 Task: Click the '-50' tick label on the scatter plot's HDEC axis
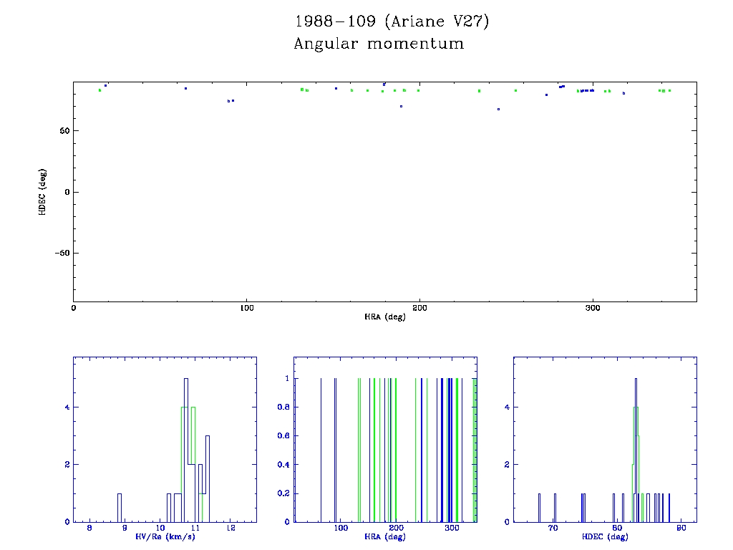pyautogui.click(x=62, y=253)
